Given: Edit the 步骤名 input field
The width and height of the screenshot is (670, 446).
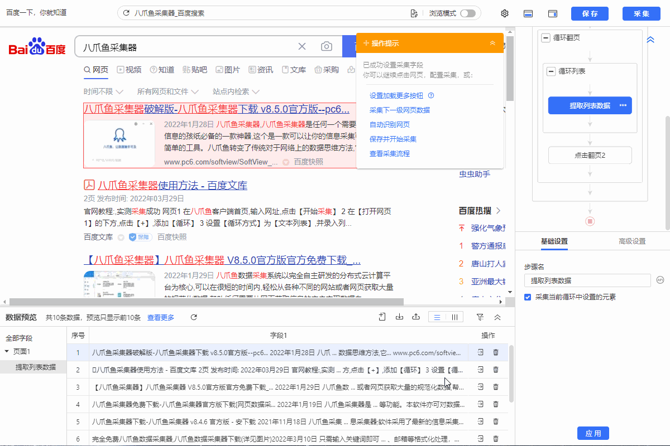Looking at the screenshot, I should [x=587, y=280].
